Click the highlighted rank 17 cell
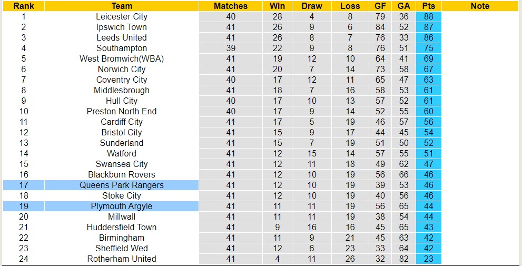Image resolution: width=522 pixels, height=266 pixels. 24,185
